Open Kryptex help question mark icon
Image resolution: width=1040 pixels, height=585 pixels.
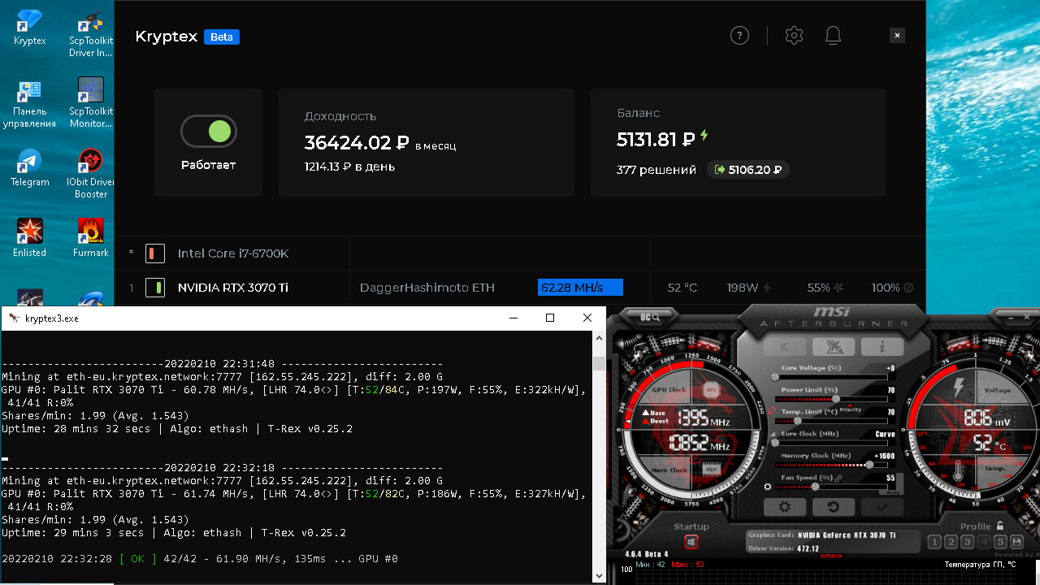(739, 36)
